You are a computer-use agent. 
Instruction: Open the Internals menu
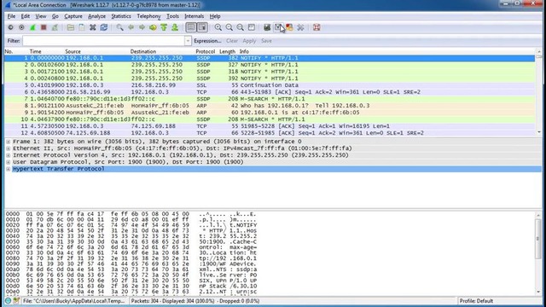tap(195, 16)
